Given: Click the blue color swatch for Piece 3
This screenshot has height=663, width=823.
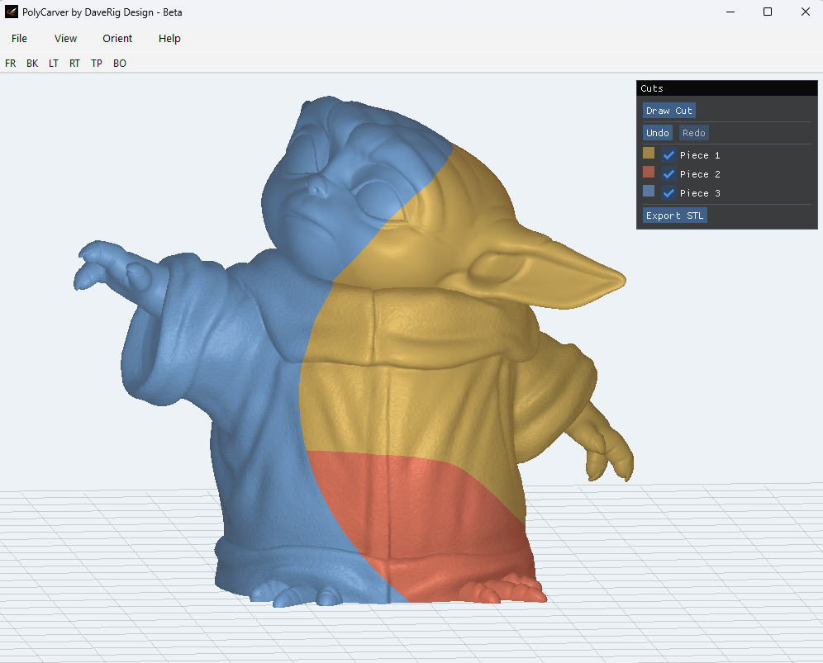Looking at the screenshot, I should pos(649,191).
